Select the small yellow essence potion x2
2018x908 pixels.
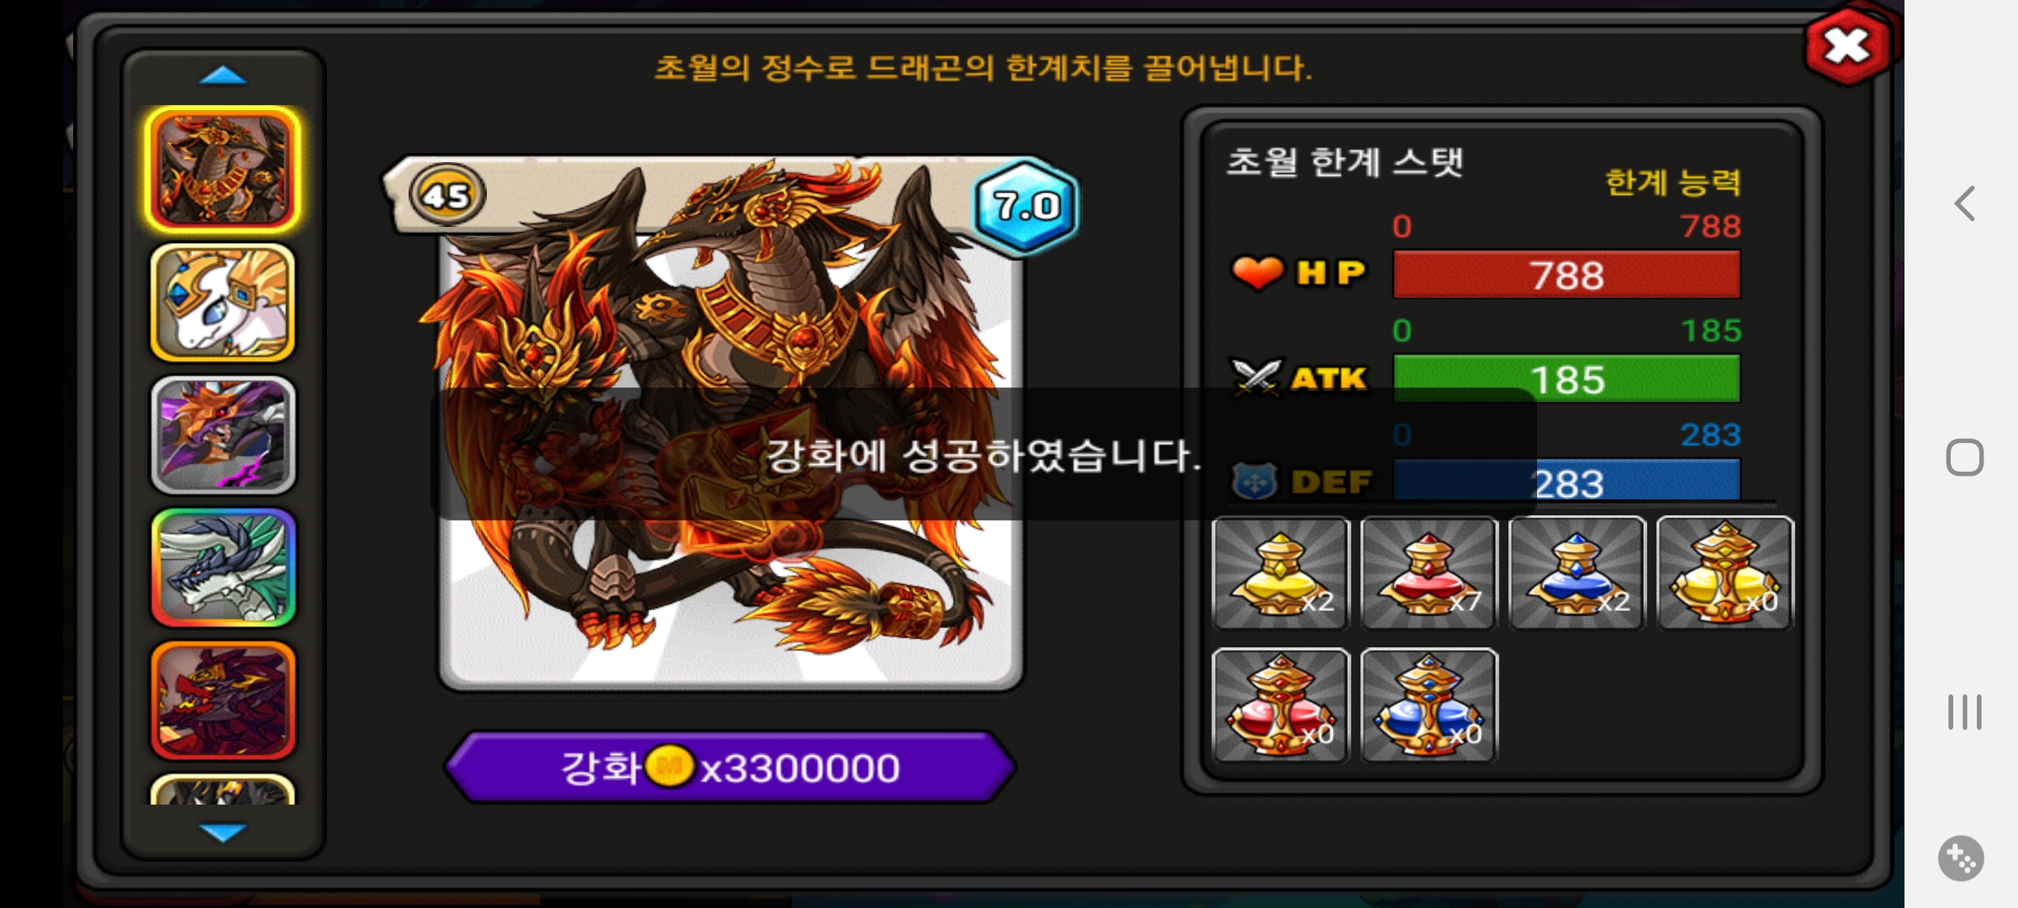[x=1281, y=573]
